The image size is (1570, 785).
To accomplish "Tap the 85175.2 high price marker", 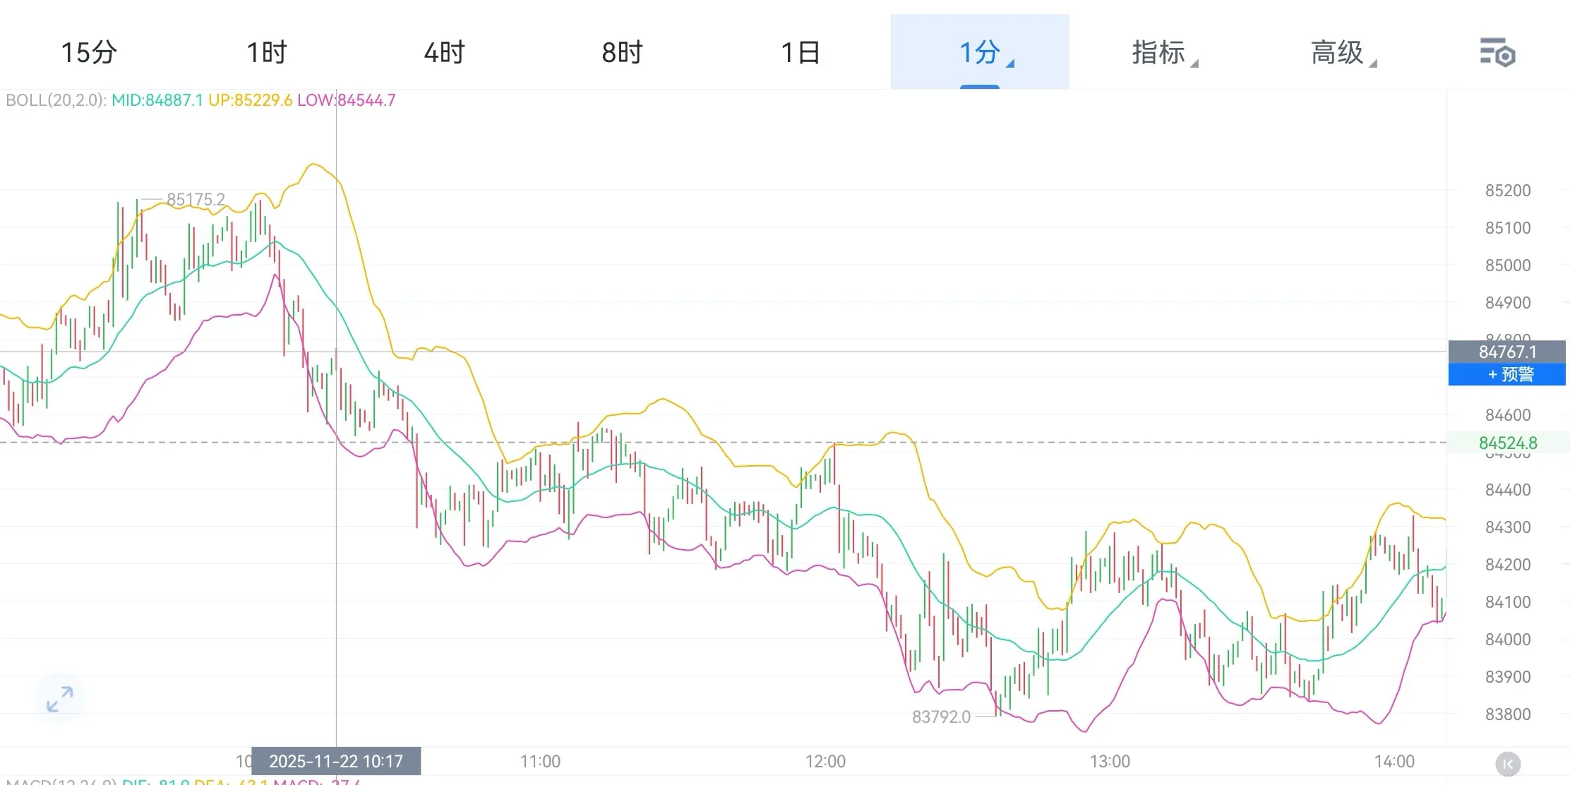I will (x=196, y=200).
